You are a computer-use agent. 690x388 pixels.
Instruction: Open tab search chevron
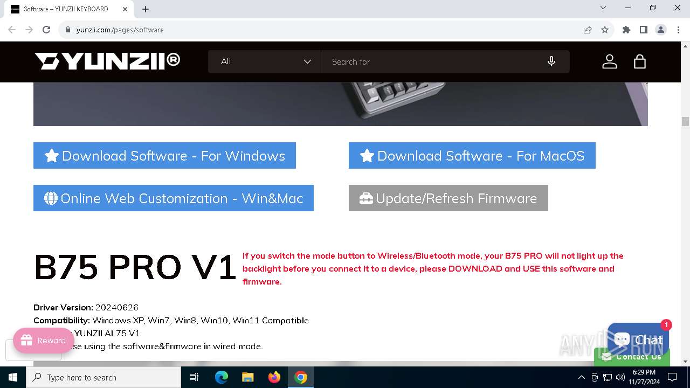click(603, 8)
